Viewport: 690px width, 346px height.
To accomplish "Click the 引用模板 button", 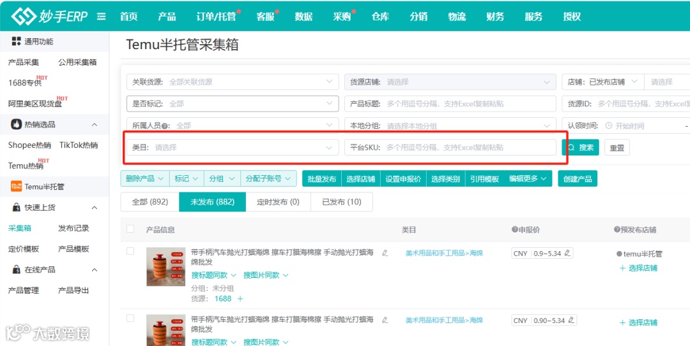I will click(x=484, y=178).
